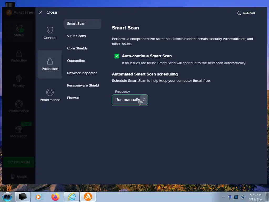269x202 pixels.
Task: Click the Mobile phone icon
Action: pos(13,176)
